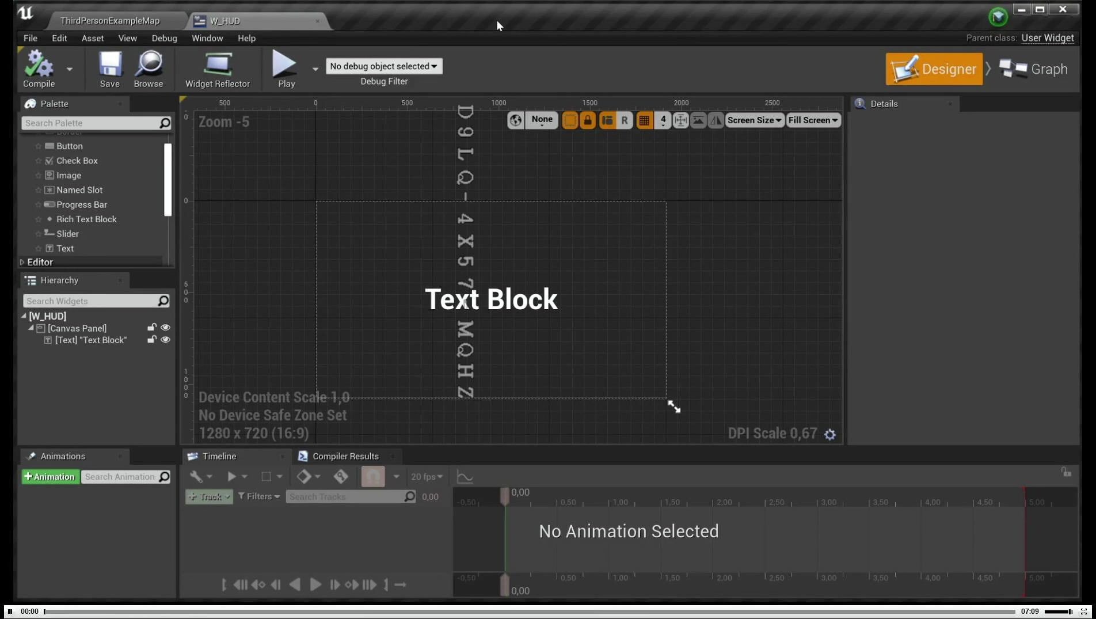Select the Progress Bar widget in Palette
Image resolution: width=1096 pixels, height=619 pixels.
pyautogui.click(x=81, y=204)
